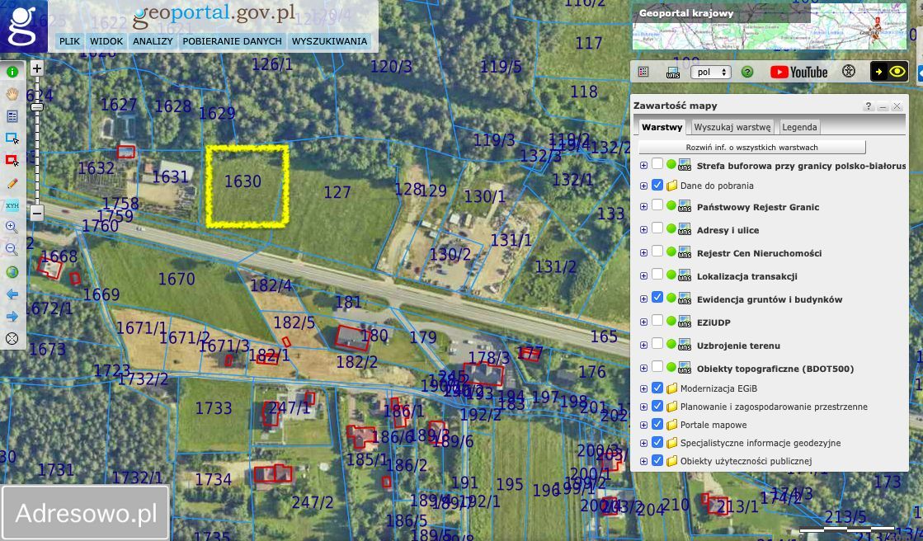Screen dimensions: 923x541
Task: Select the Warstwy tab
Action: click(662, 127)
